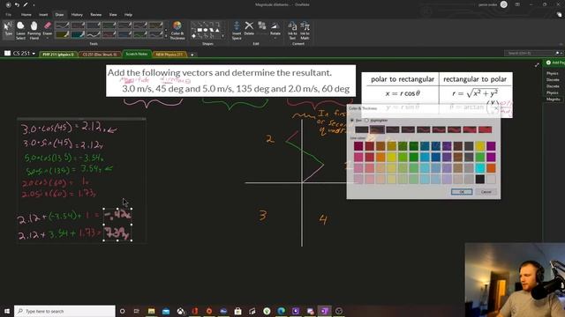Activate the Panning Hand tool
This screenshot has height=317, width=565.
pos(34,31)
